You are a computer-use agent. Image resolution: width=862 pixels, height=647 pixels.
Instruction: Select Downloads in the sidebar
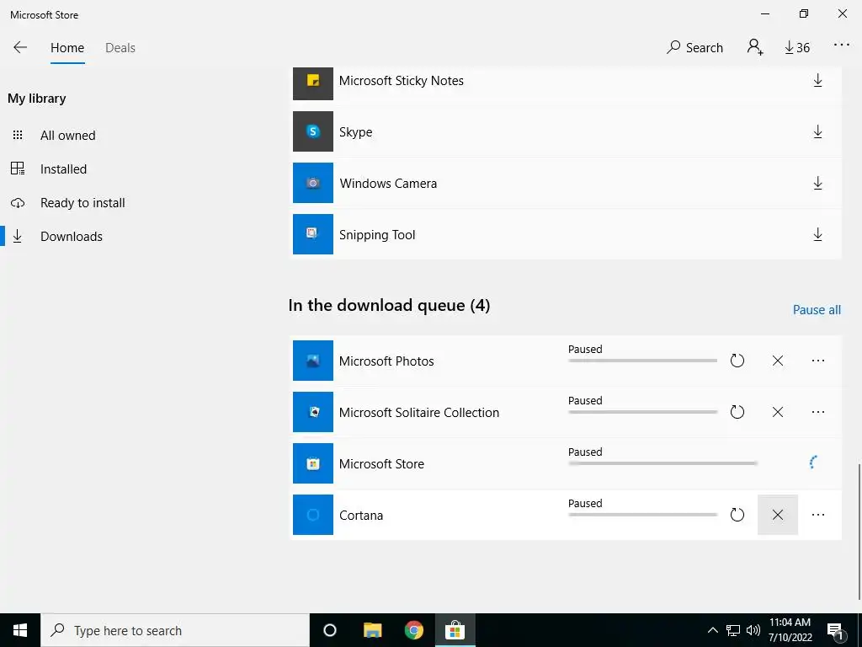click(x=72, y=237)
